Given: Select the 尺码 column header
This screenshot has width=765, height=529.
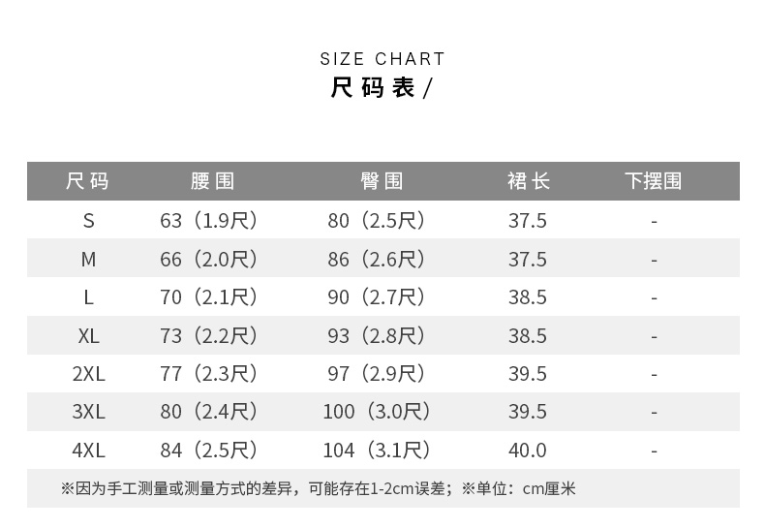Looking at the screenshot, I should point(88,181).
